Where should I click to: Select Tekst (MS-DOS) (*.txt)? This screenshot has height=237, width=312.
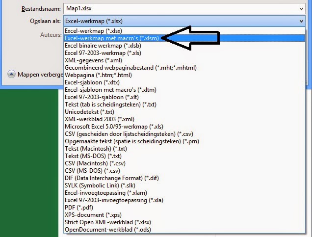pos(184,156)
